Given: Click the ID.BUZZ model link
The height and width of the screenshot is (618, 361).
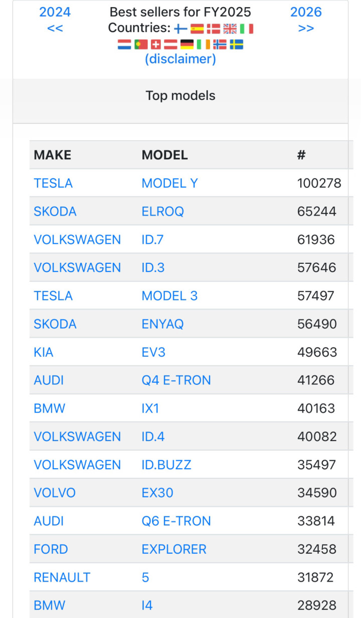Looking at the screenshot, I should click(x=166, y=465).
